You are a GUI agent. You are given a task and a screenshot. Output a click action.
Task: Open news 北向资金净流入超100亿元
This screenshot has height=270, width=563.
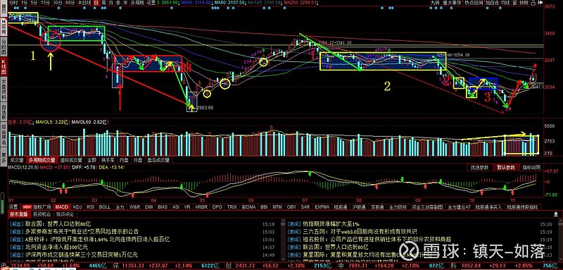point(57,247)
